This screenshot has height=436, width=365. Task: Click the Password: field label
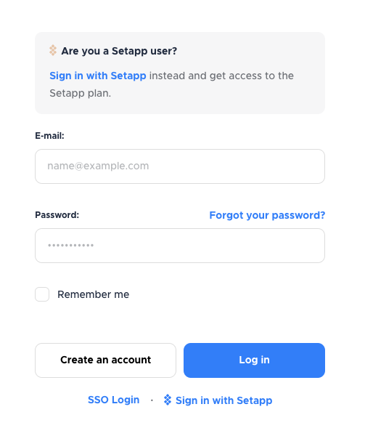click(x=57, y=215)
